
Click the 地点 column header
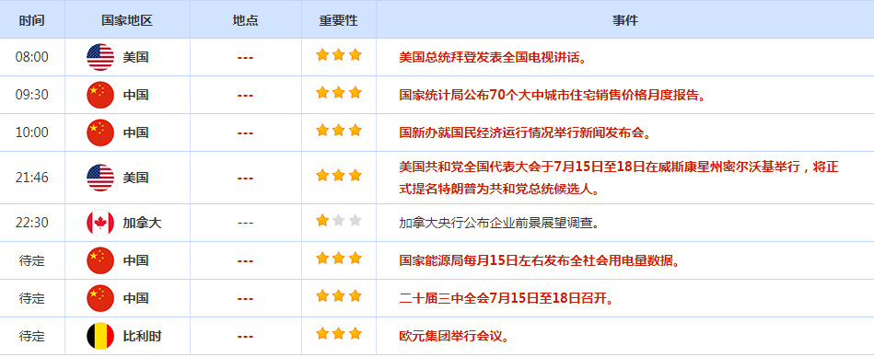[245, 20]
